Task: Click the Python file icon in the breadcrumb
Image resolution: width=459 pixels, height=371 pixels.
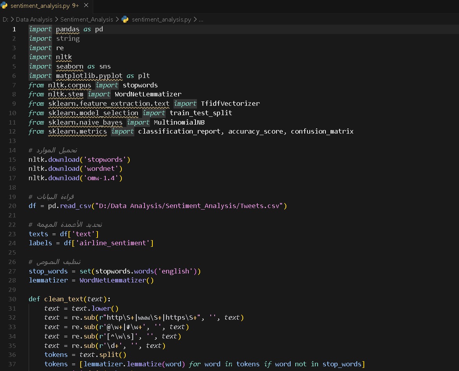Action: pos(125,19)
